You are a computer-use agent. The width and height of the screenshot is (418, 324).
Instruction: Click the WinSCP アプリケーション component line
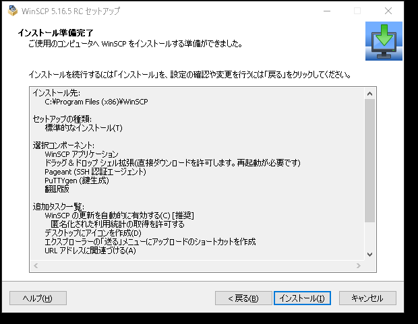pos(81,154)
